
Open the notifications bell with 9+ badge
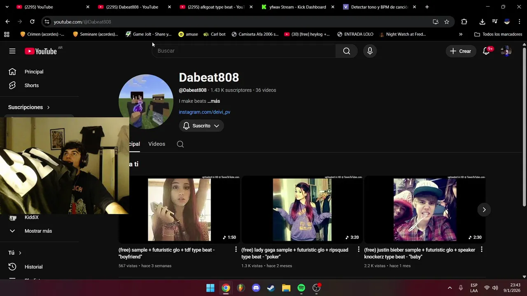point(486,51)
